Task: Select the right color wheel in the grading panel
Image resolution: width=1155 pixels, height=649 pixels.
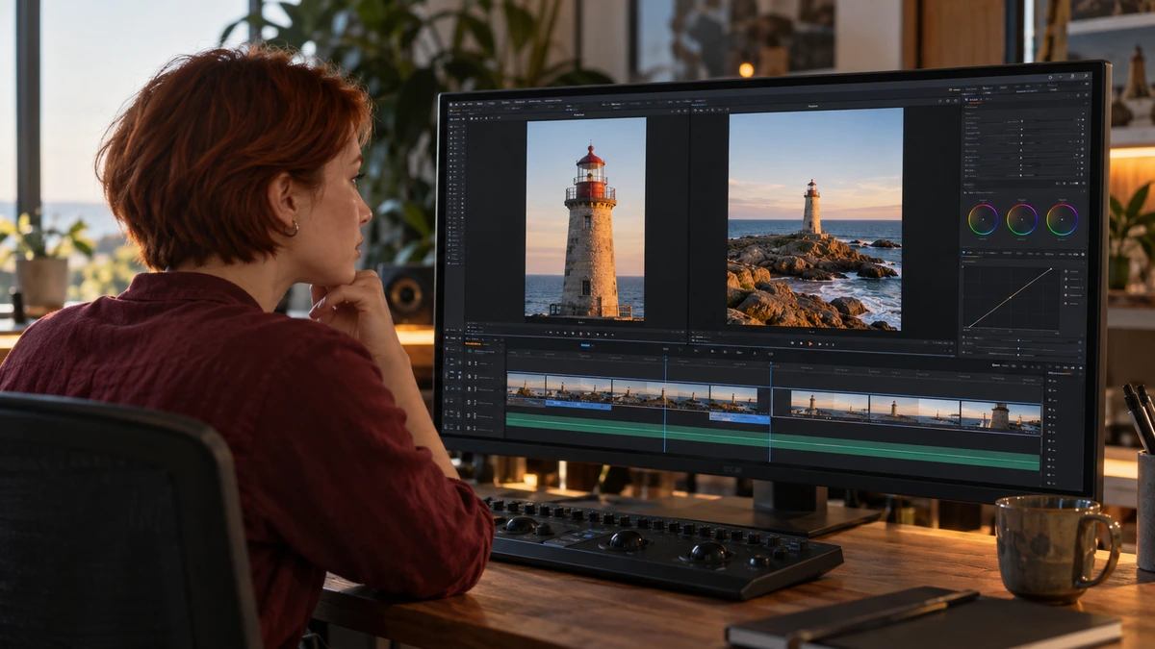Action: [x=1063, y=219]
